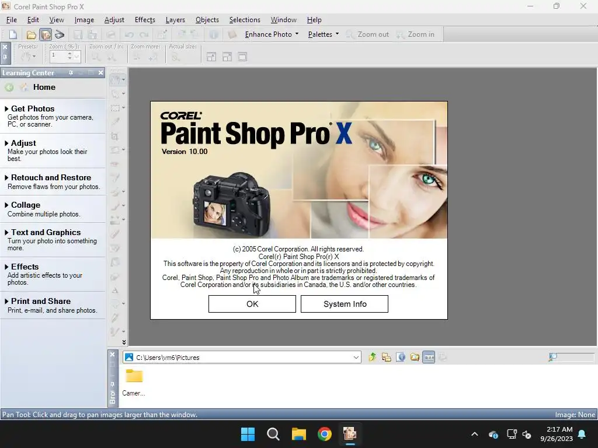Click the green Back arrow in Learning Center

point(9,87)
